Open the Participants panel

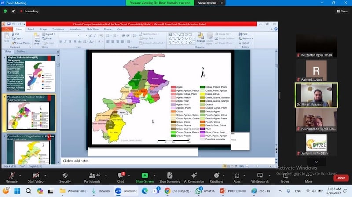pyautogui.click(x=92, y=175)
